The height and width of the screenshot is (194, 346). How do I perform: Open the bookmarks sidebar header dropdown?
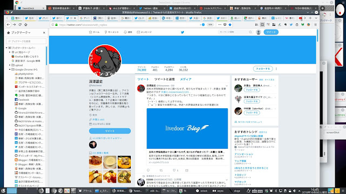21,32
